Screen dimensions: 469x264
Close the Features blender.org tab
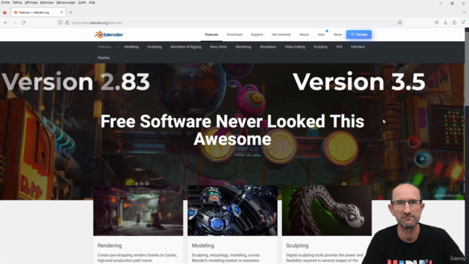(x=62, y=12)
